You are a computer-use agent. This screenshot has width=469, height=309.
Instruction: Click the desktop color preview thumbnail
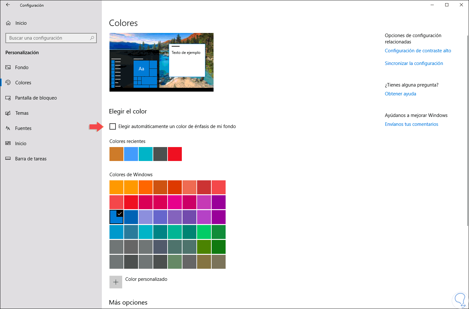pyautogui.click(x=161, y=62)
